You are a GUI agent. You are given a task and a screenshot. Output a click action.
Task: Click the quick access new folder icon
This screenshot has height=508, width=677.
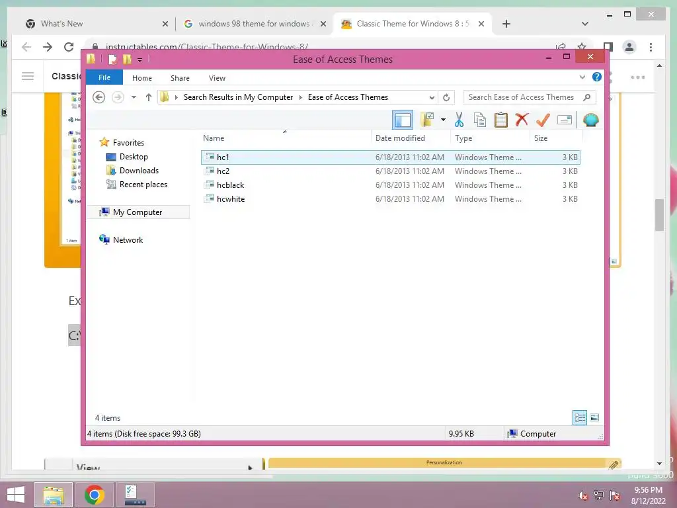point(127,59)
